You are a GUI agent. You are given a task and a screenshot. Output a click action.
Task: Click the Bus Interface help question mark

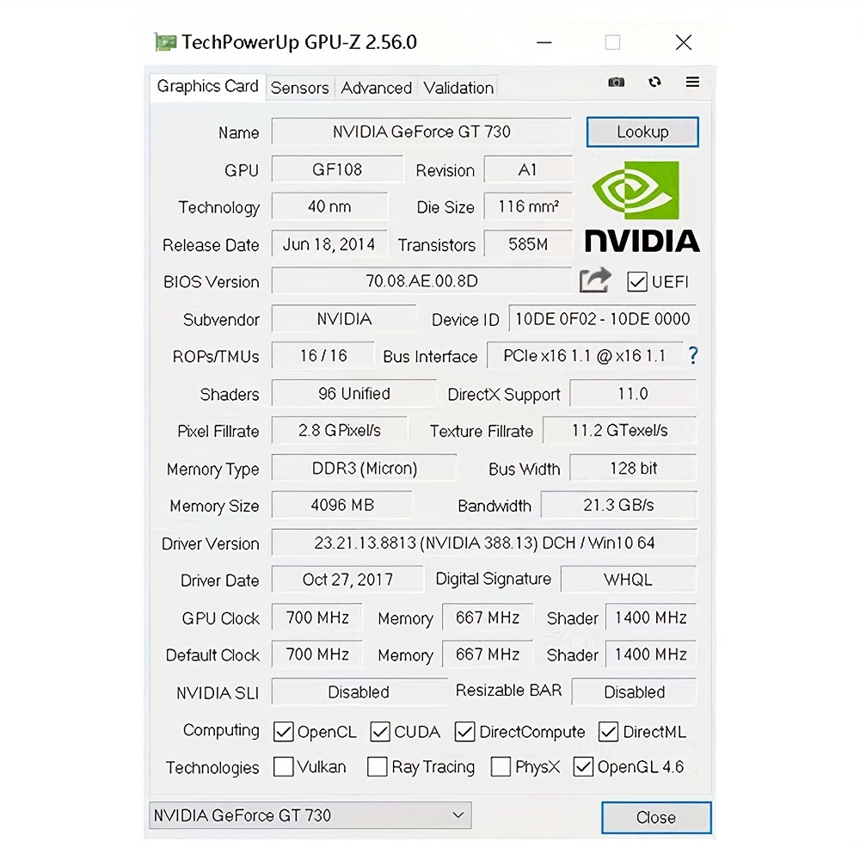(693, 355)
